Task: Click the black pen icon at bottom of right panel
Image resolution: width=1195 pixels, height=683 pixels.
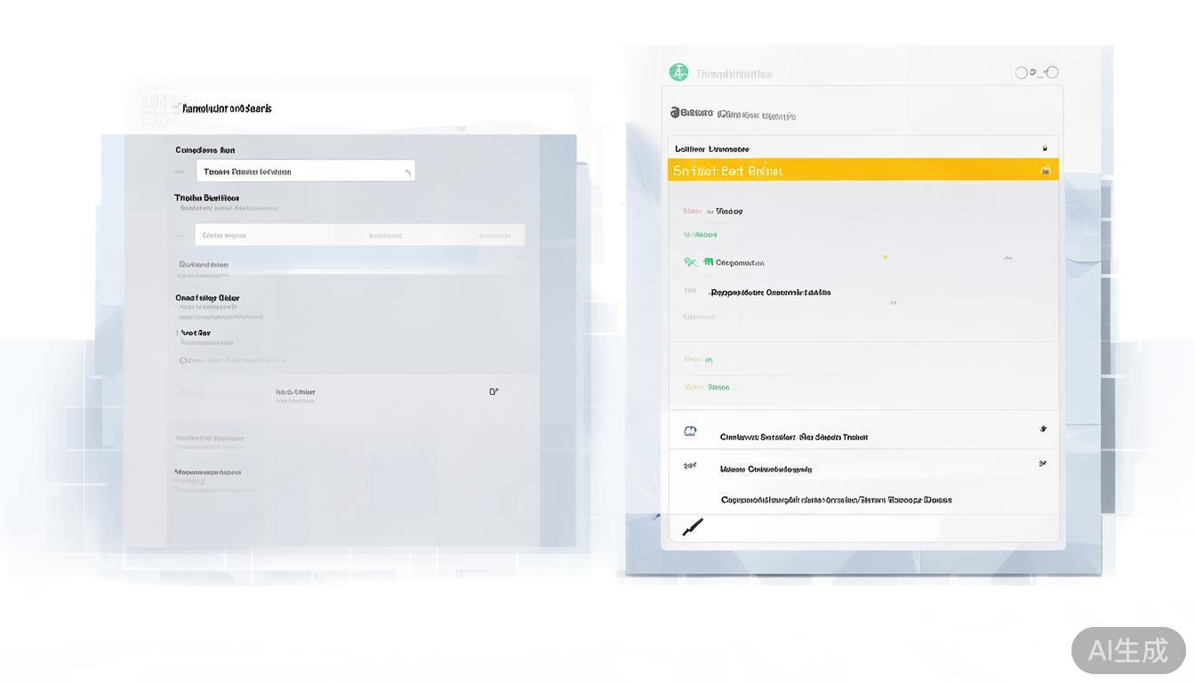Action: pyautogui.click(x=693, y=527)
